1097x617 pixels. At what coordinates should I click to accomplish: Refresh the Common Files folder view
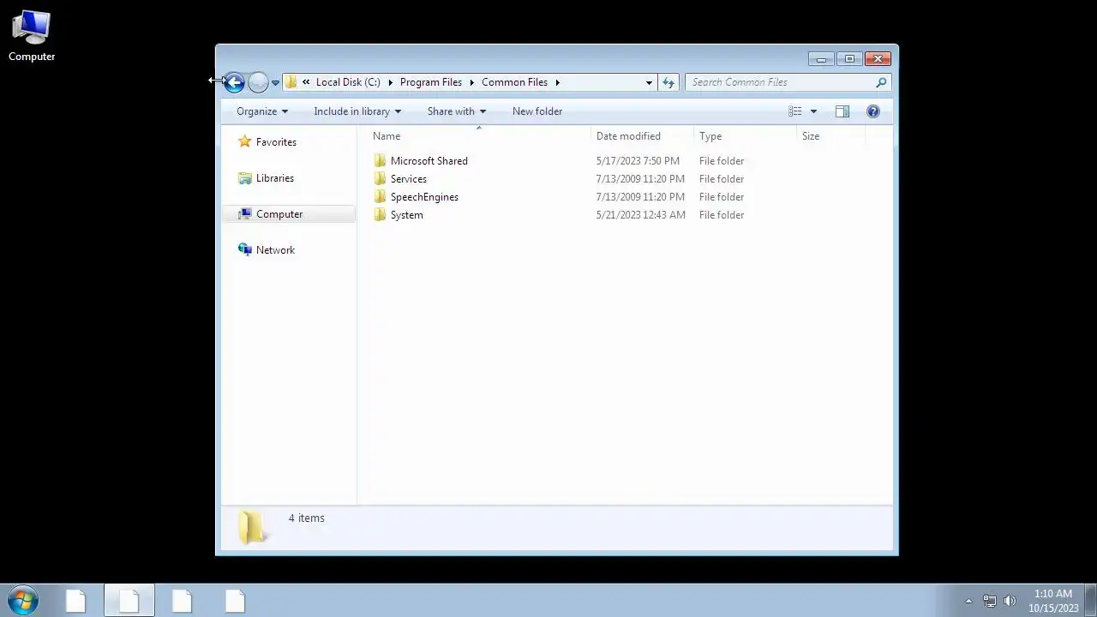(668, 82)
